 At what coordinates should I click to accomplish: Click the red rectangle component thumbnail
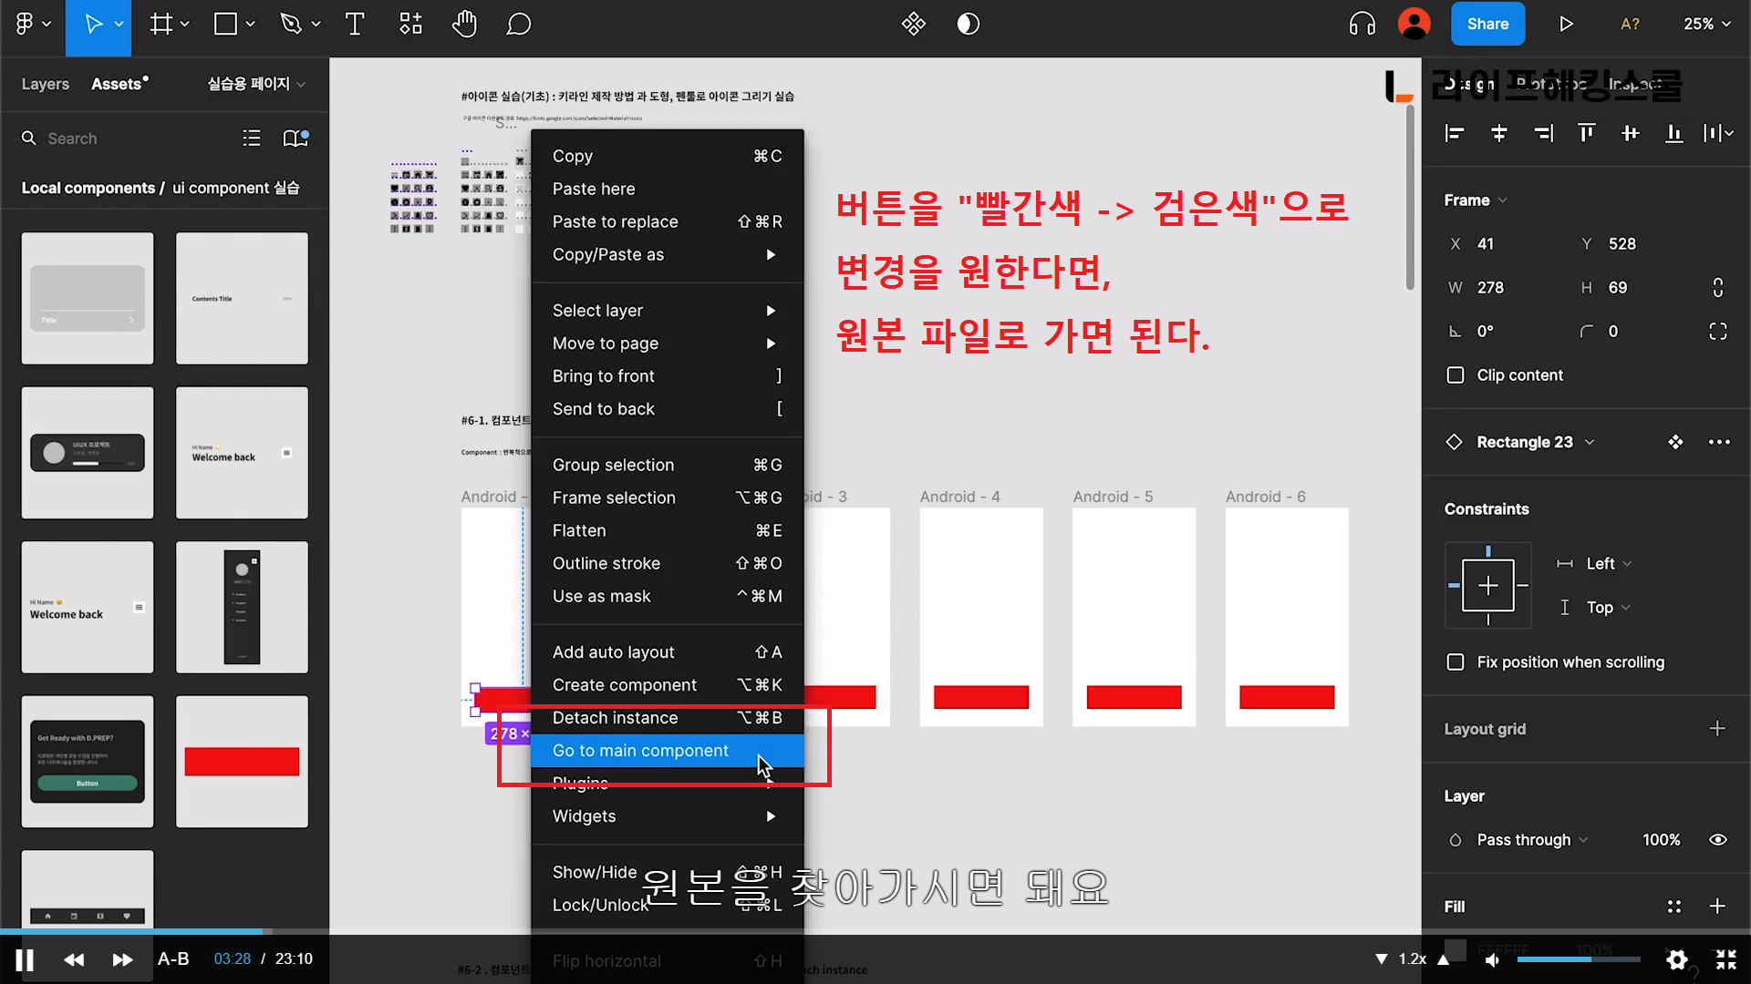click(242, 762)
